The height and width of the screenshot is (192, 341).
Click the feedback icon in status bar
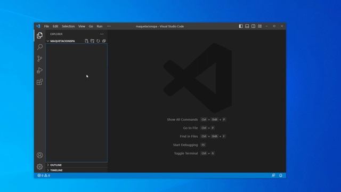click(273, 175)
